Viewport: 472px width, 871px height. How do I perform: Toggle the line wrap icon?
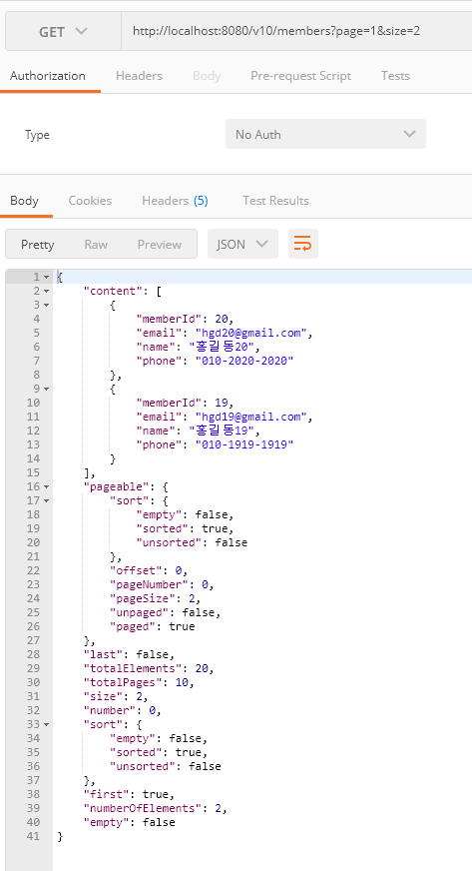(302, 244)
